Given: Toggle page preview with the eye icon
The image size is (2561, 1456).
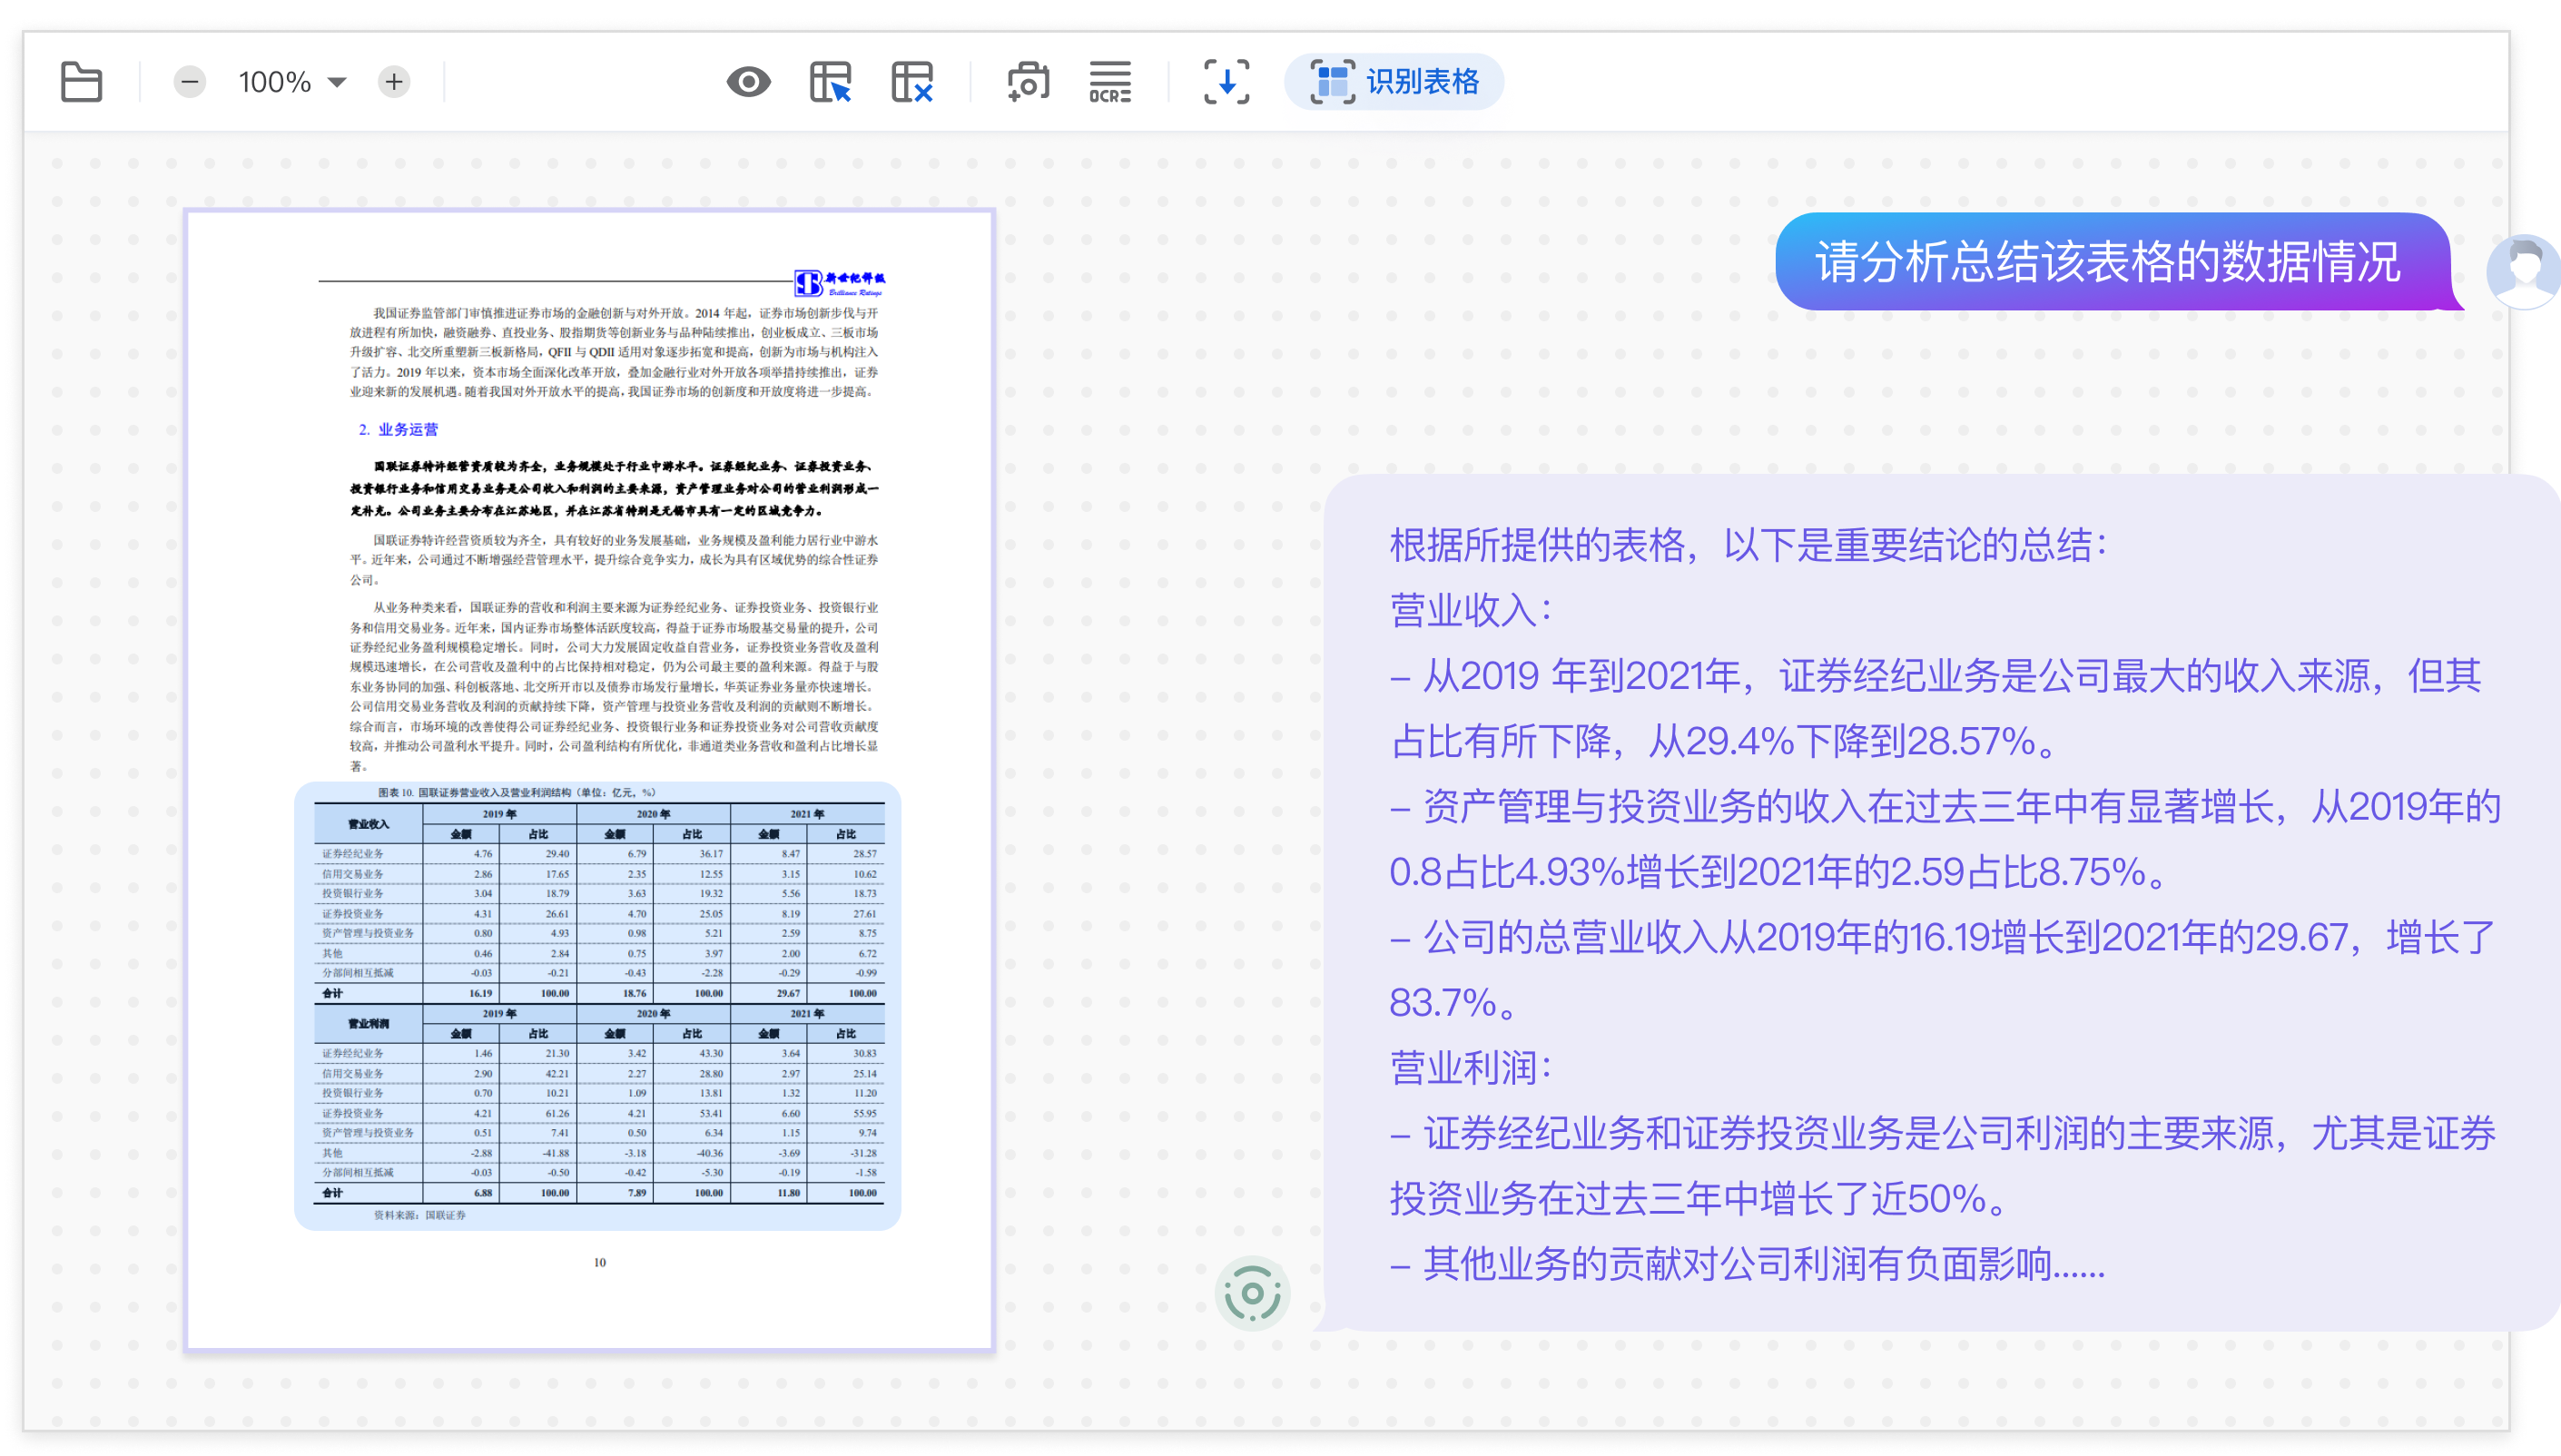Looking at the screenshot, I should pos(750,82).
